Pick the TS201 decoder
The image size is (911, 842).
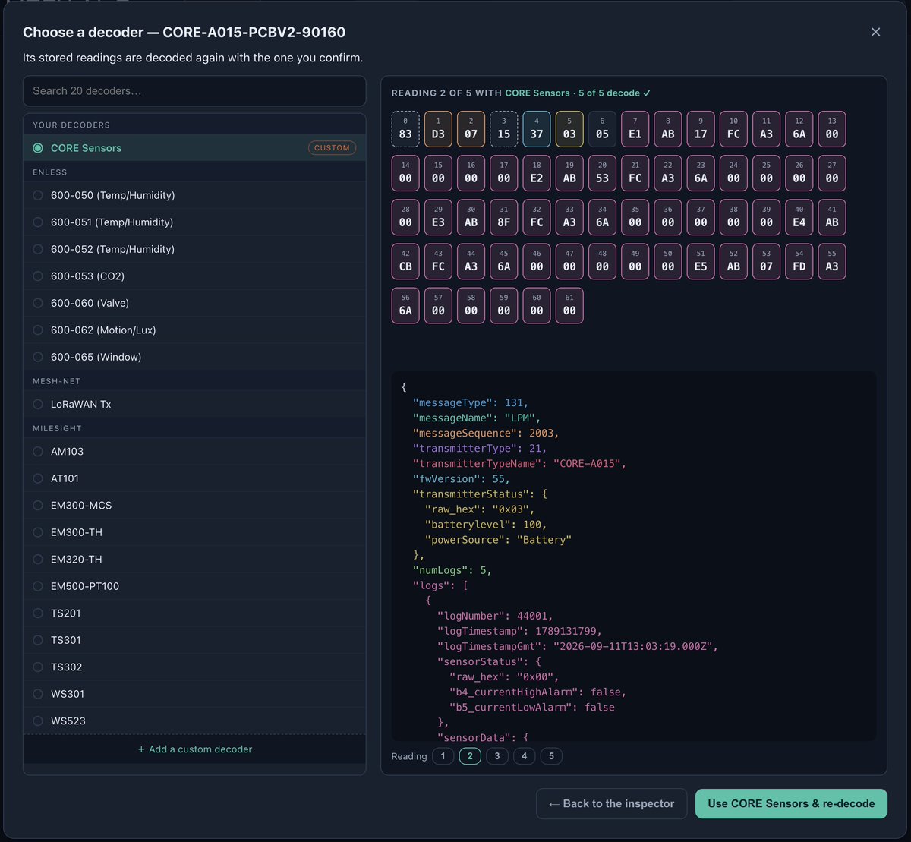pyautogui.click(x=194, y=613)
